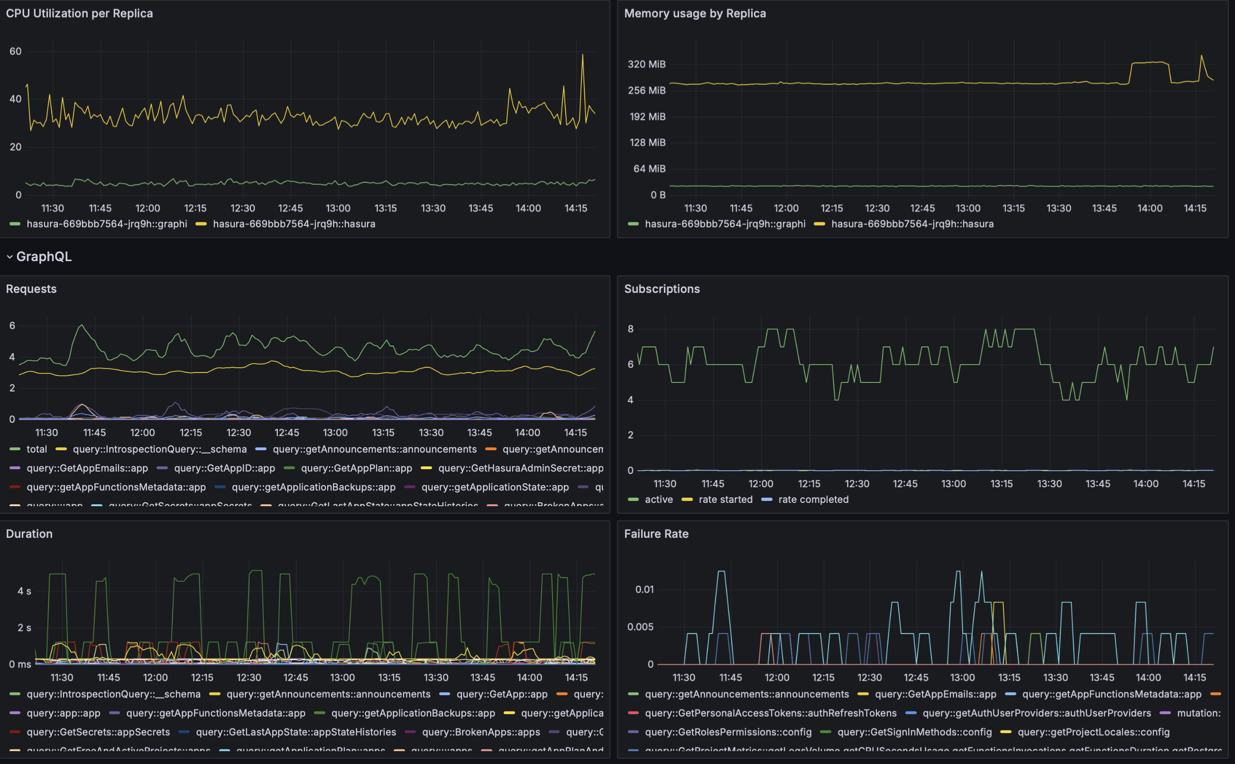Toggle query::getAnnouncements::announcements in Failure Rate legend

coord(739,694)
